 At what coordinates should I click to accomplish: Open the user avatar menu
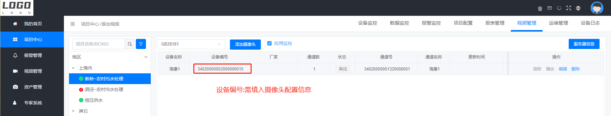pyautogui.click(x=597, y=8)
